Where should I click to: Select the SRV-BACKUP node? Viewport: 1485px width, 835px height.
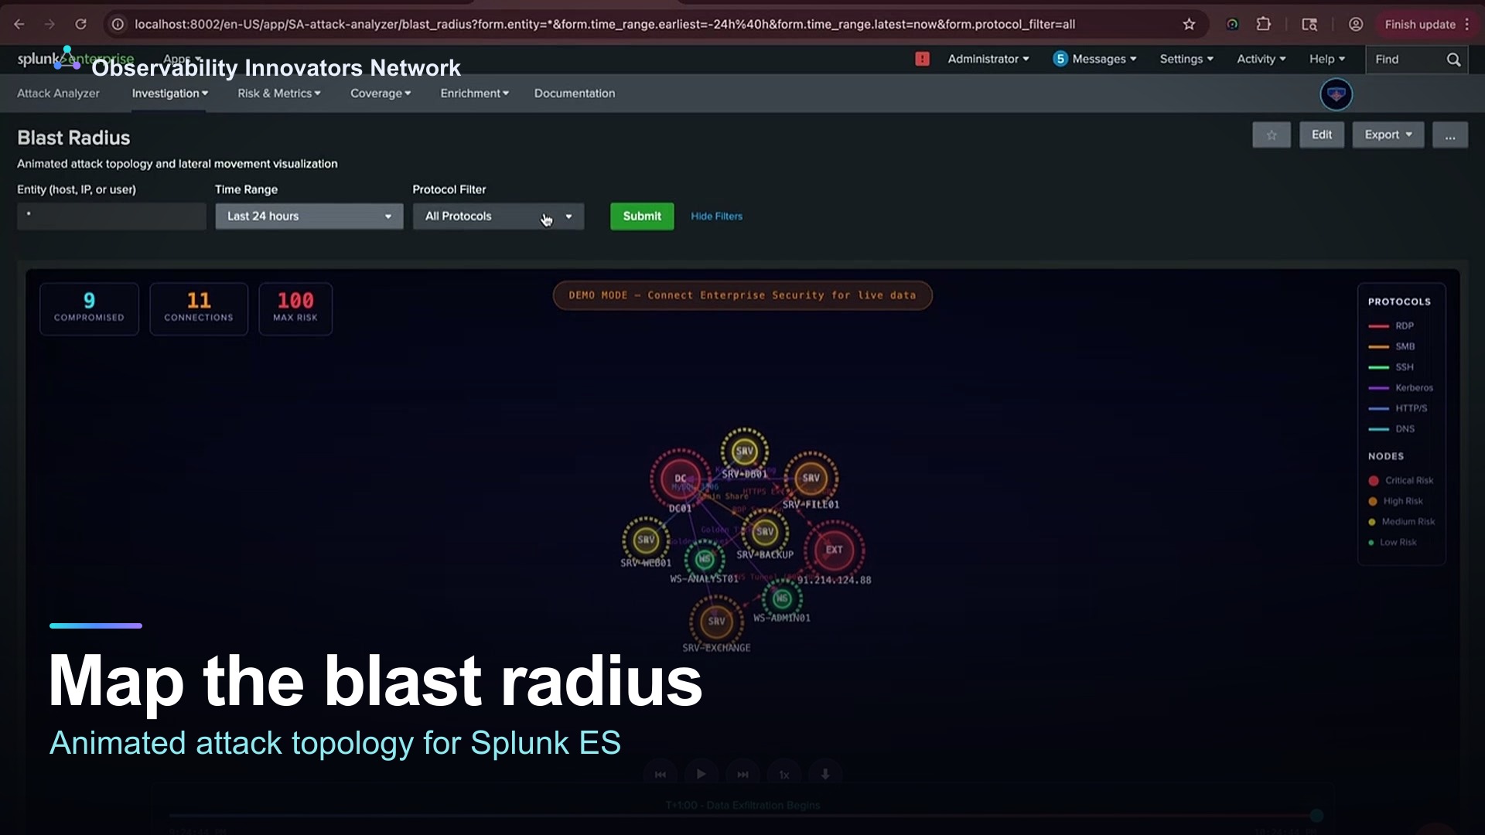coord(765,531)
